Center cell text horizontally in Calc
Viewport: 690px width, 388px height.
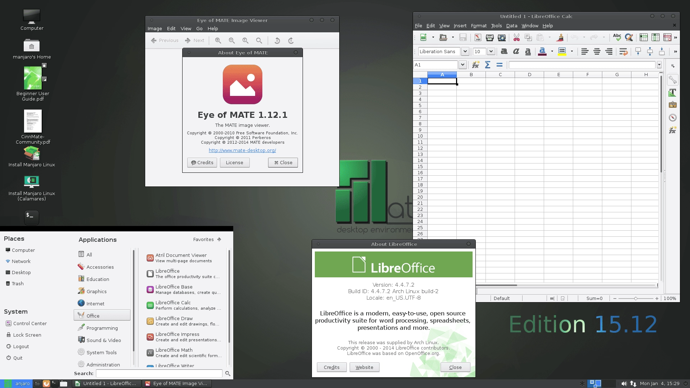pyautogui.click(x=597, y=52)
